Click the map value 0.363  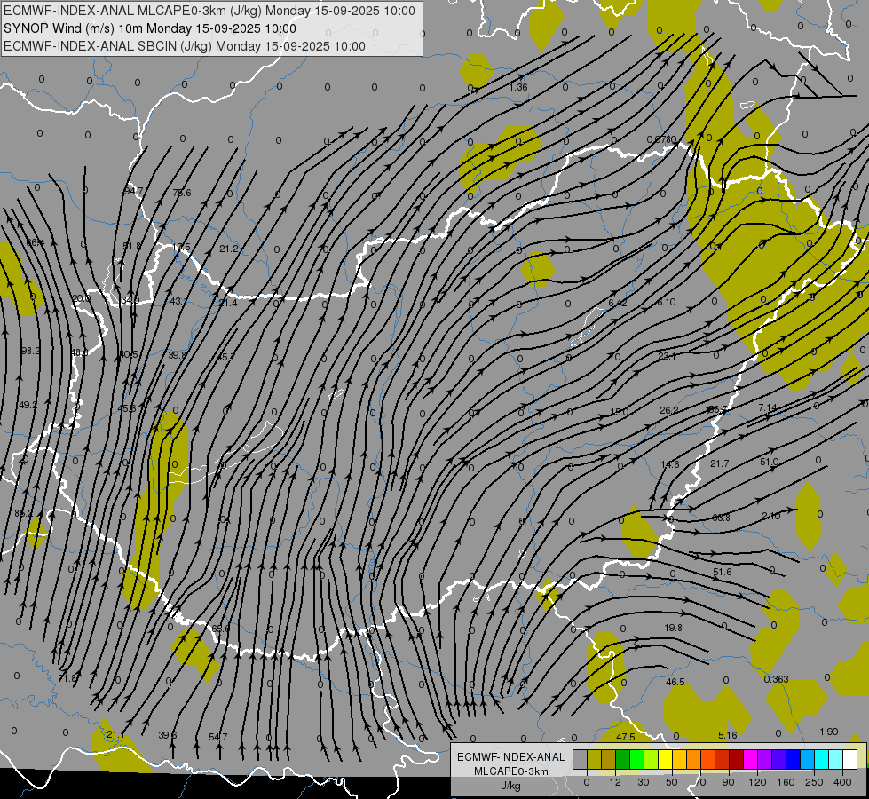[x=776, y=679]
